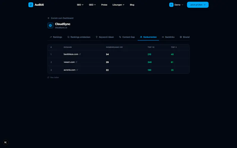Go to the Preise page
This screenshot has width=237, height=148.
(x=104, y=5)
